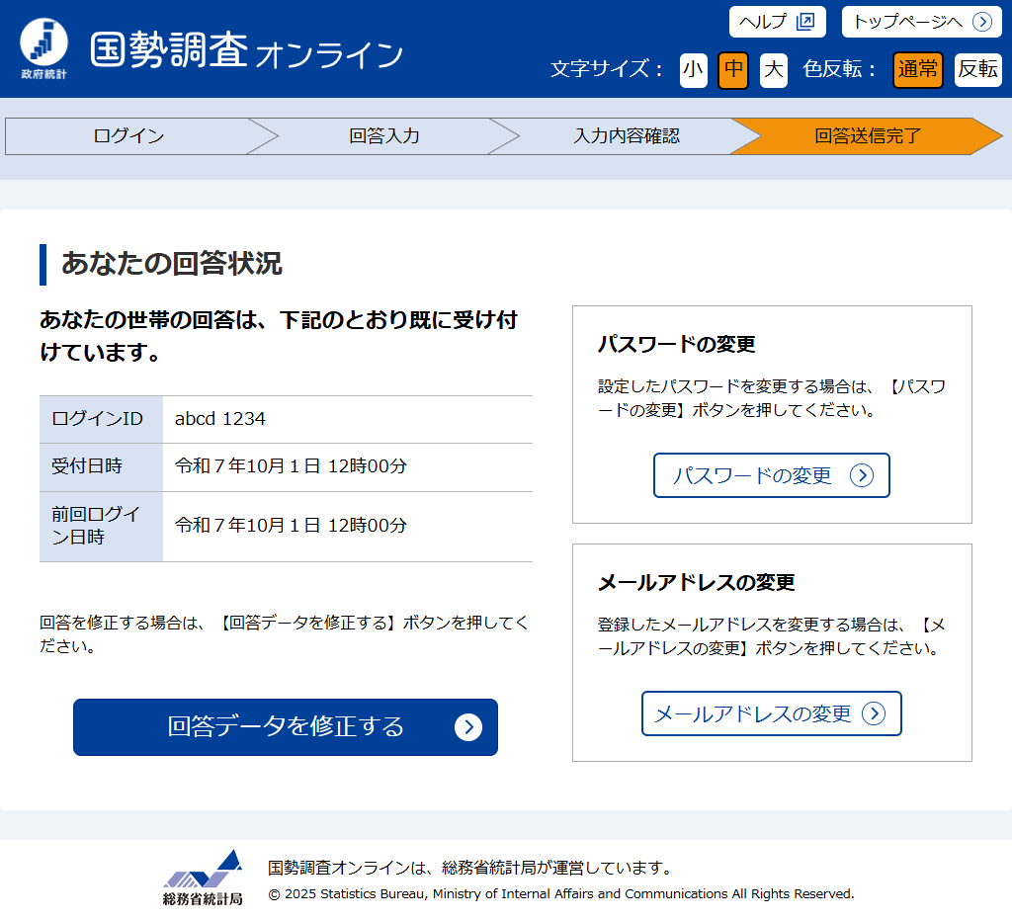The width and height of the screenshot is (1012, 921).
Task: Set text size to 中
Action: (733, 69)
